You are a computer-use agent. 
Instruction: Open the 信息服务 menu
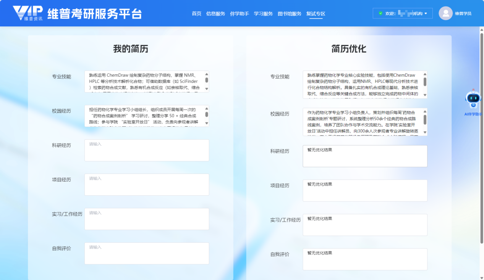215,14
